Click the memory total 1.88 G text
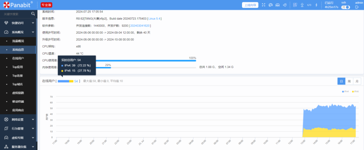Image resolution: width=364 pixels, height=150 pixels. pyautogui.click(x=207, y=67)
